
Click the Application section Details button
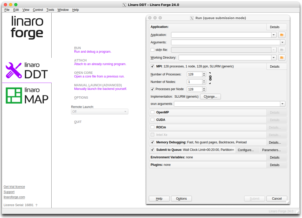[277, 27]
